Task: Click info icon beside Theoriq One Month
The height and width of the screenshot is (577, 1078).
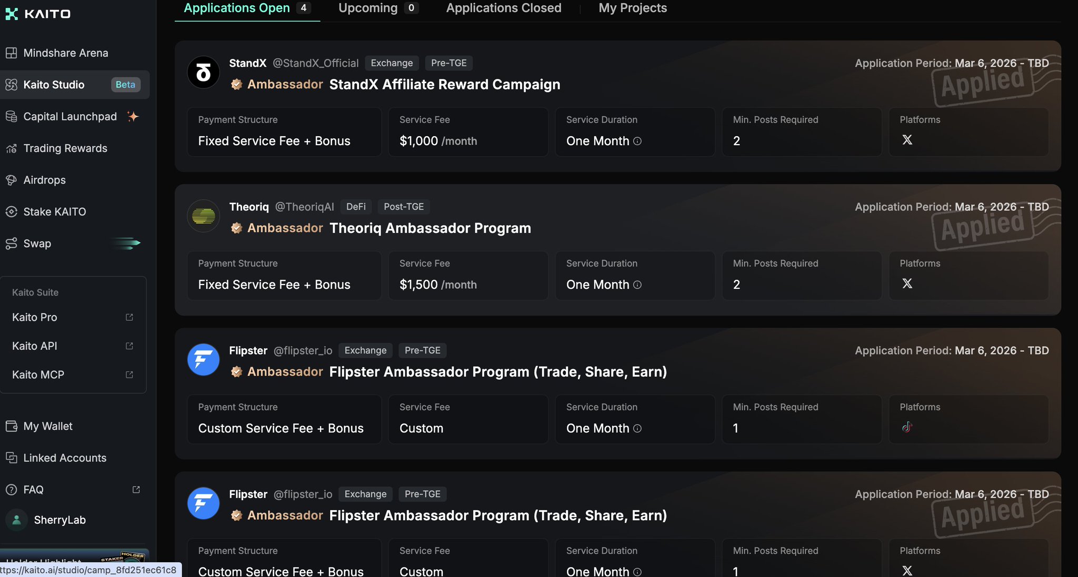Action: [637, 285]
